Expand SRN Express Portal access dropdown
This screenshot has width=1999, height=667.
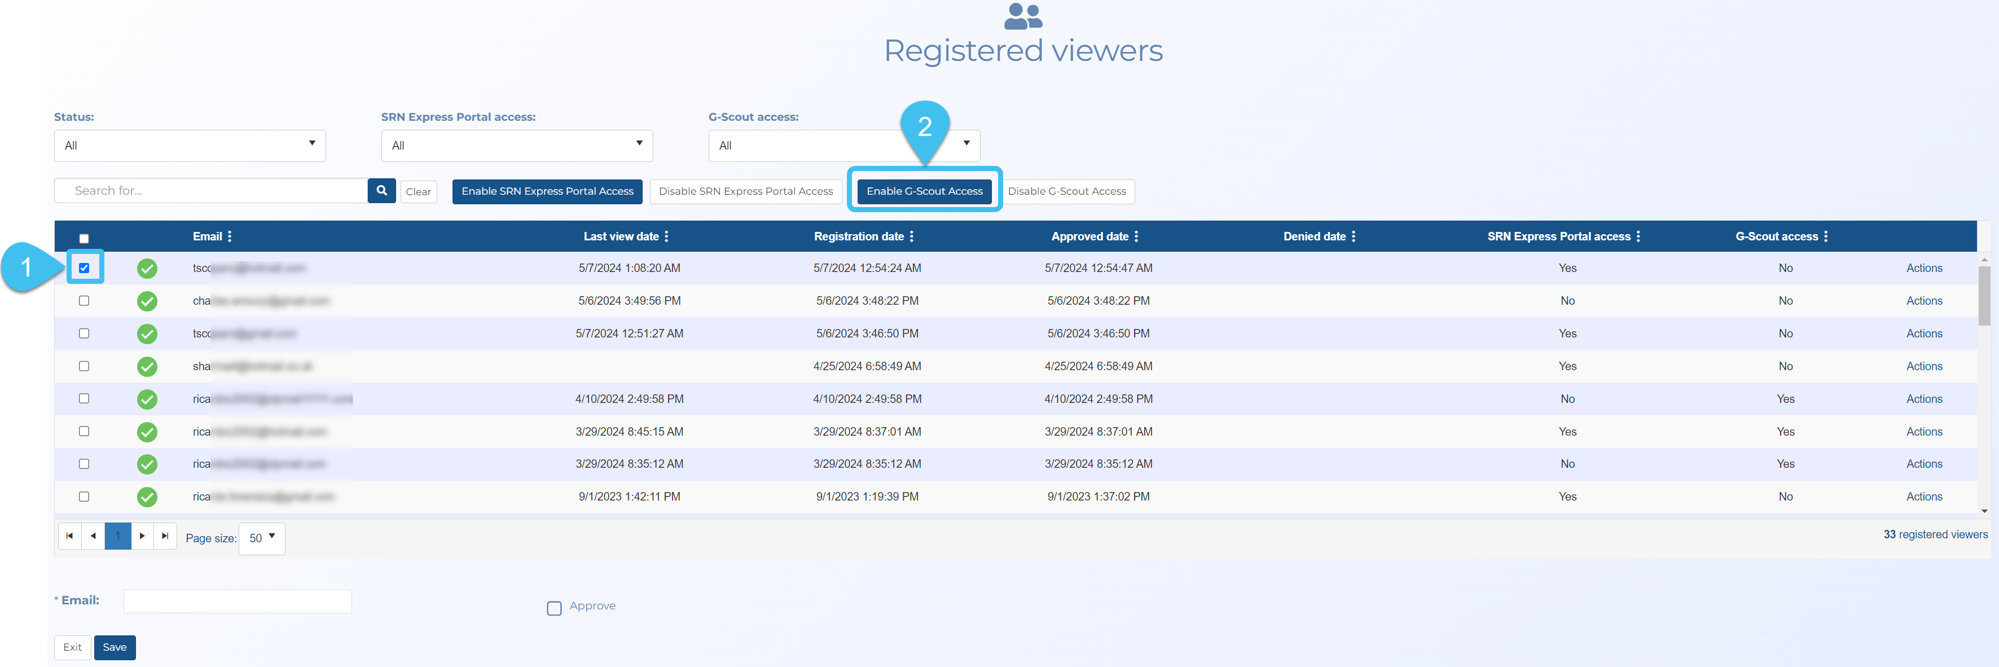[516, 145]
